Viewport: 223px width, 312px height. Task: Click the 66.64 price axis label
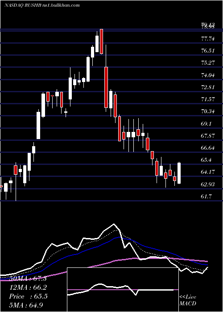coord(208,148)
